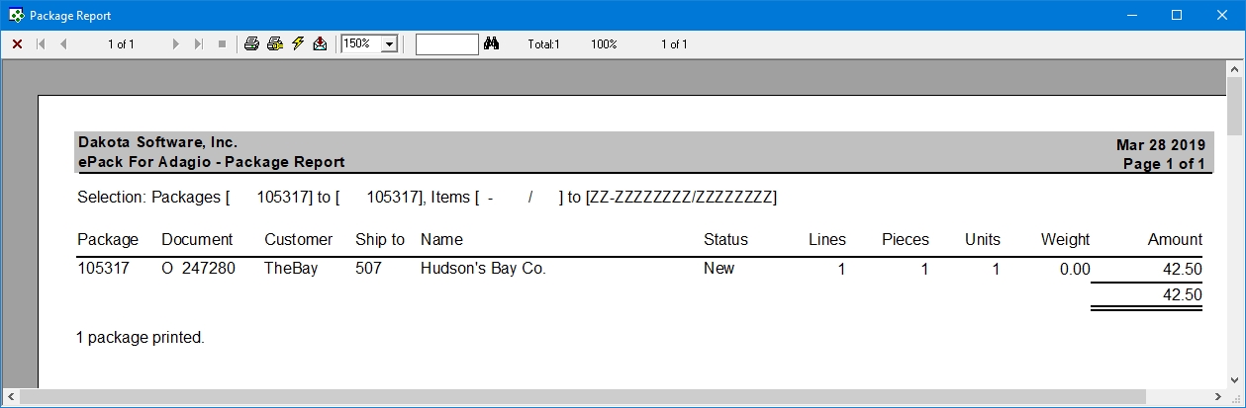Click the Ship to column header
1246x408 pixels.
[x=380, y=239]
